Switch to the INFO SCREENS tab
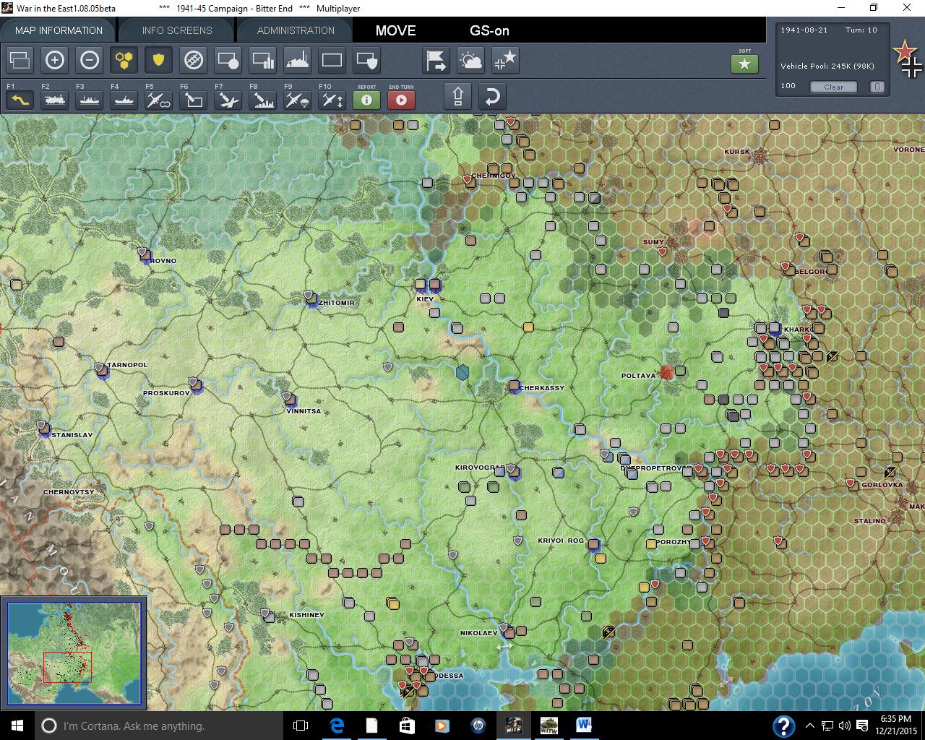 point(177,30)
